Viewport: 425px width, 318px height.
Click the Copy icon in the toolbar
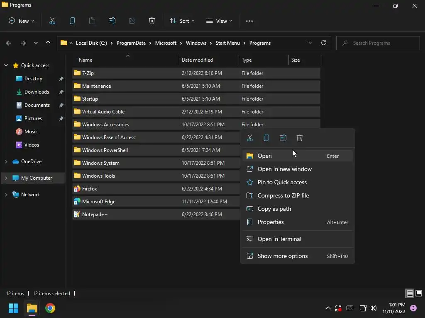72,21
